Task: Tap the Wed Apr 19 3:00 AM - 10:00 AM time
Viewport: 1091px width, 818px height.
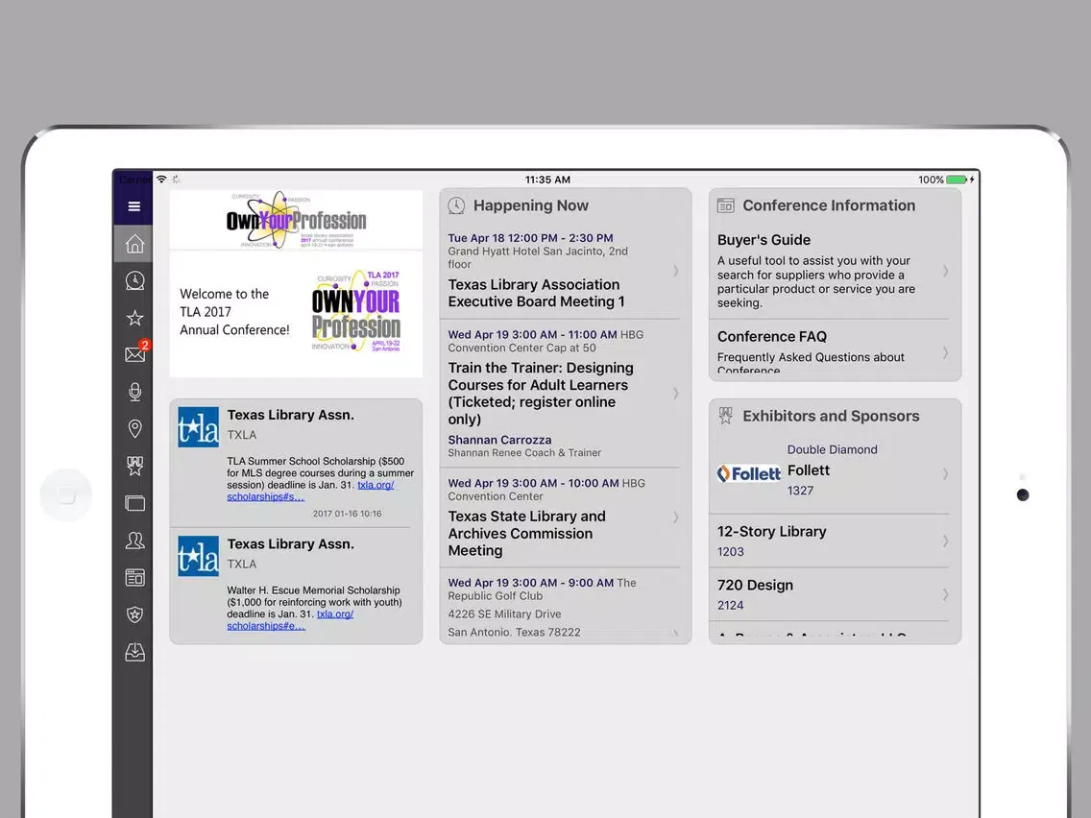Action: click(533, 483)
